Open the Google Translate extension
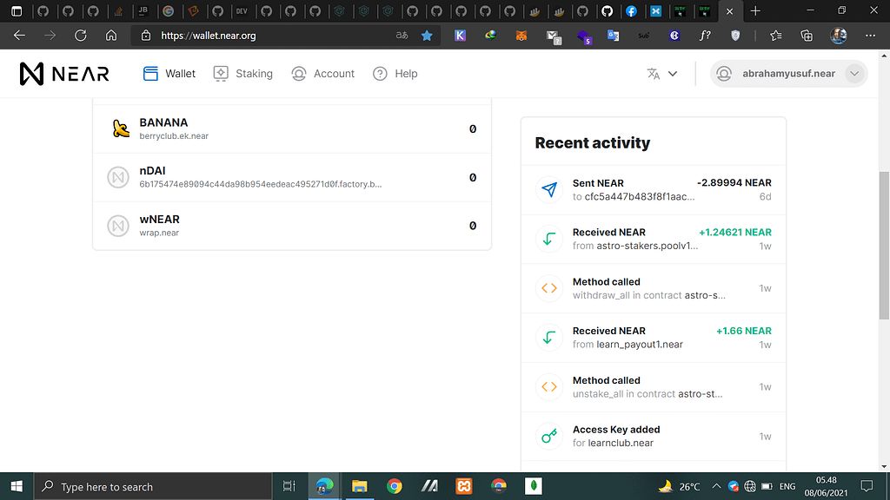Screen dimensions: 890x500 [x=613, y=35]
